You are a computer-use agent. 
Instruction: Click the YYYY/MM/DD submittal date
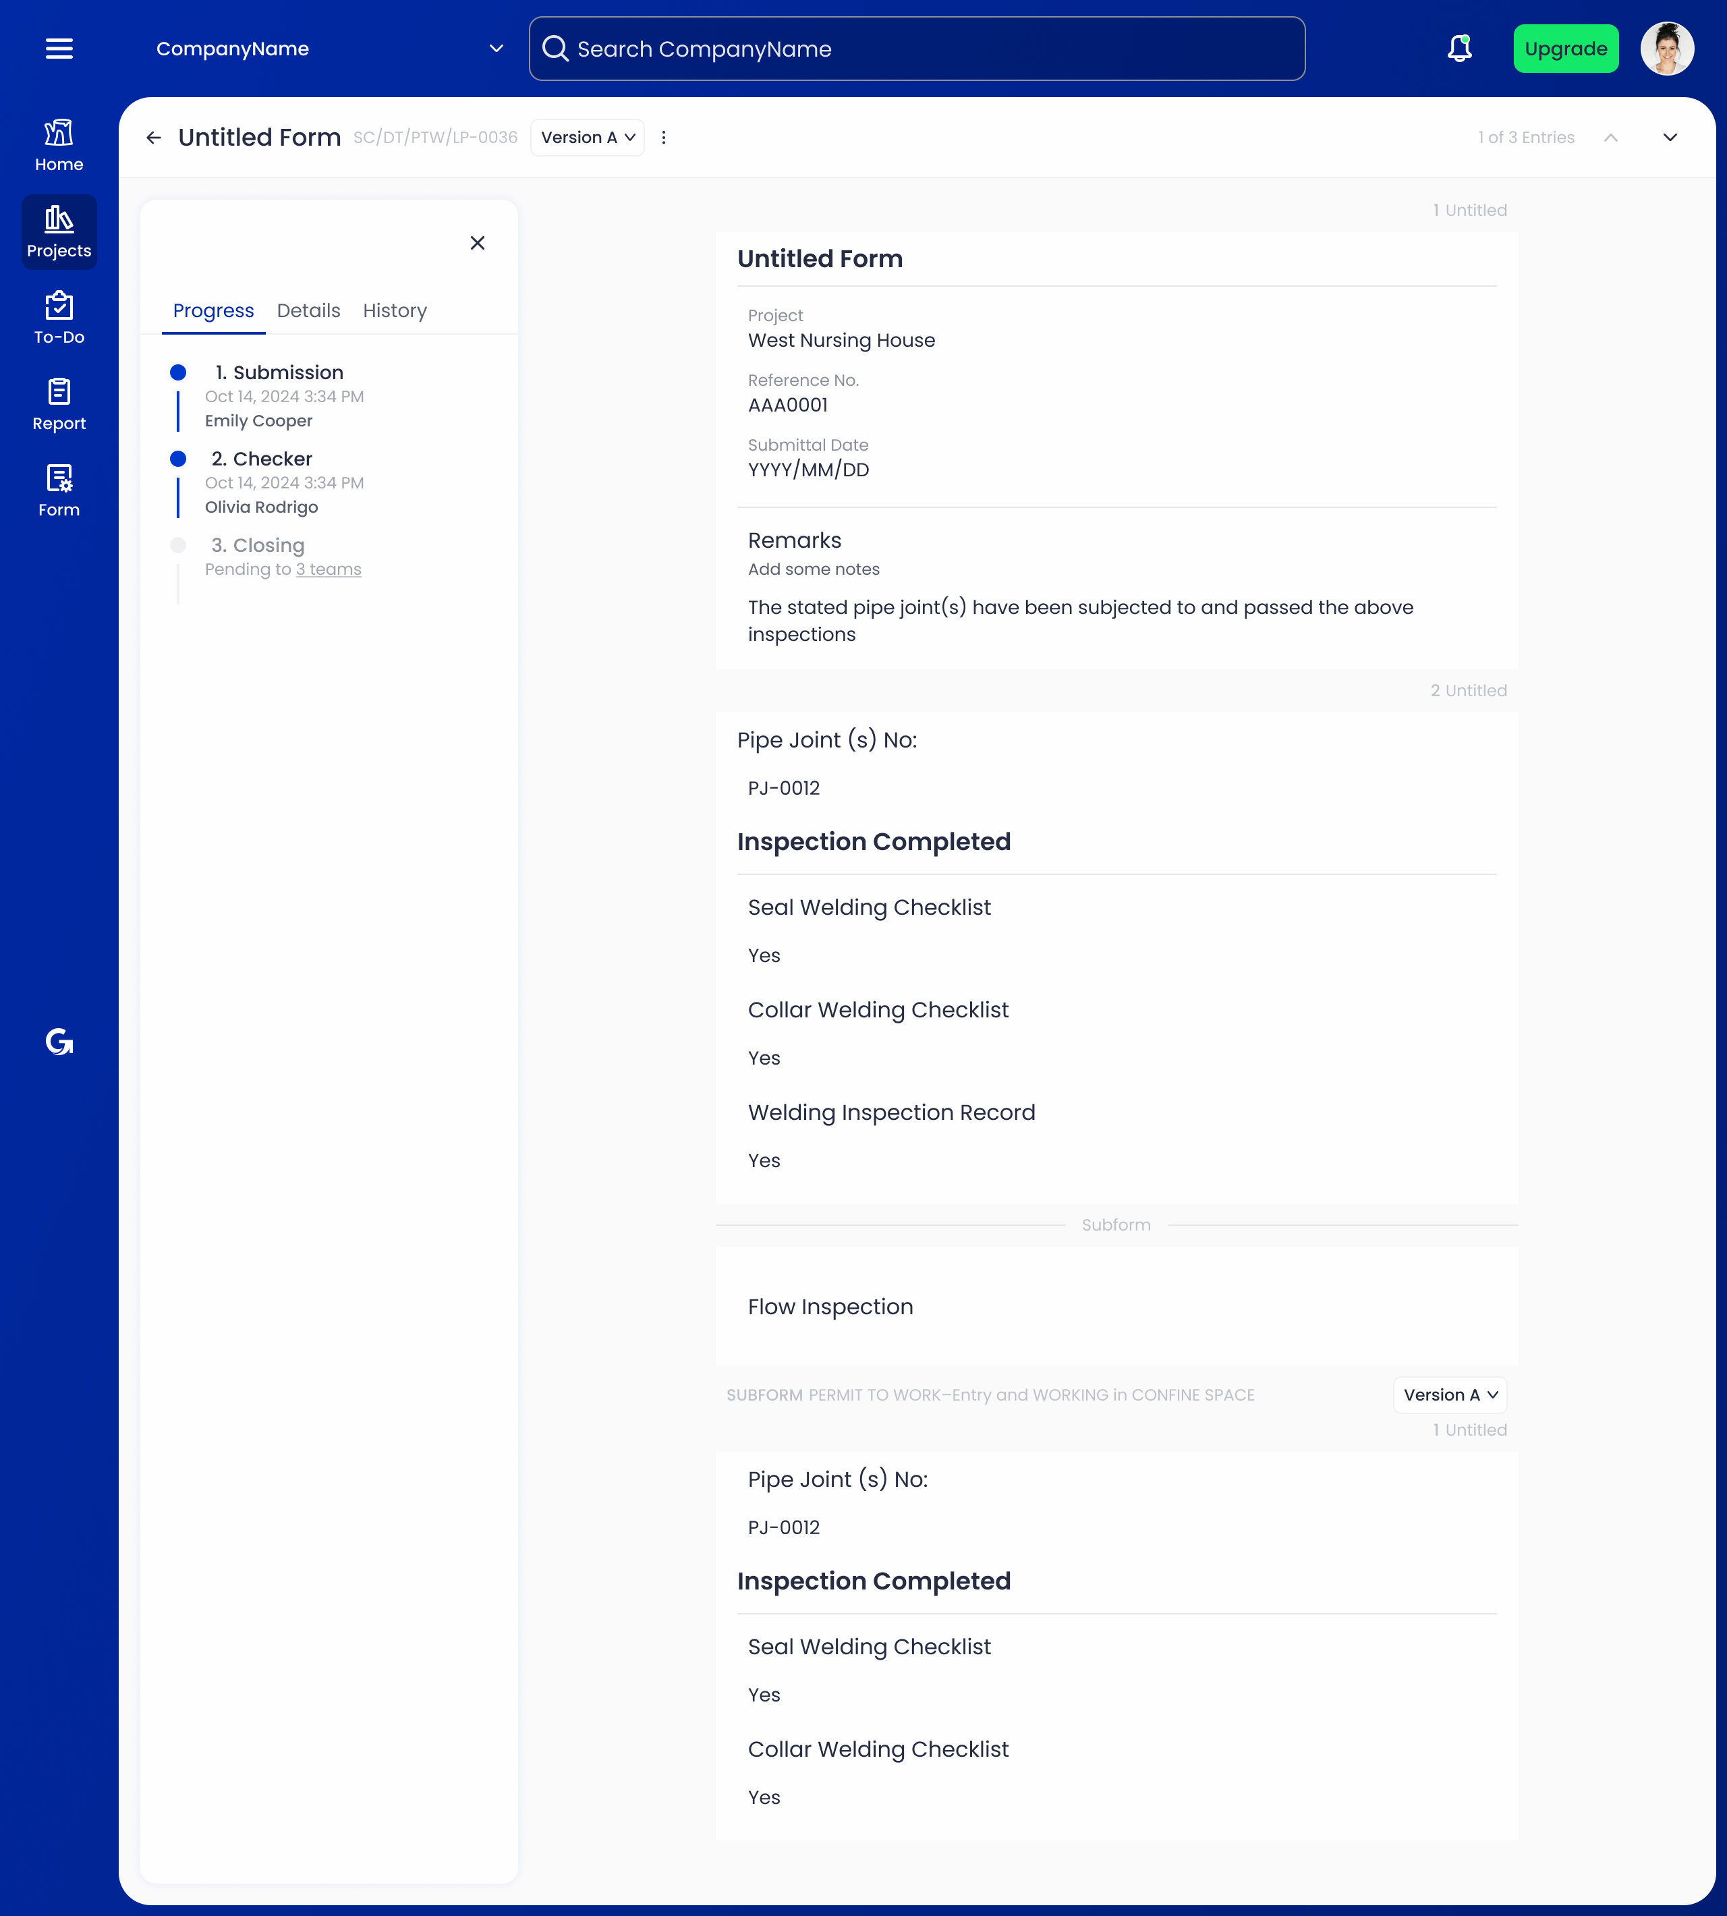click(808, 471)
